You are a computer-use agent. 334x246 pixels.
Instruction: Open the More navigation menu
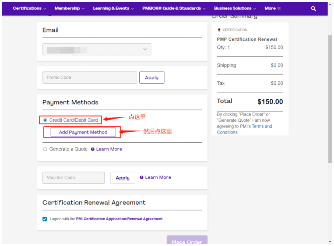[x=272, y=8]
